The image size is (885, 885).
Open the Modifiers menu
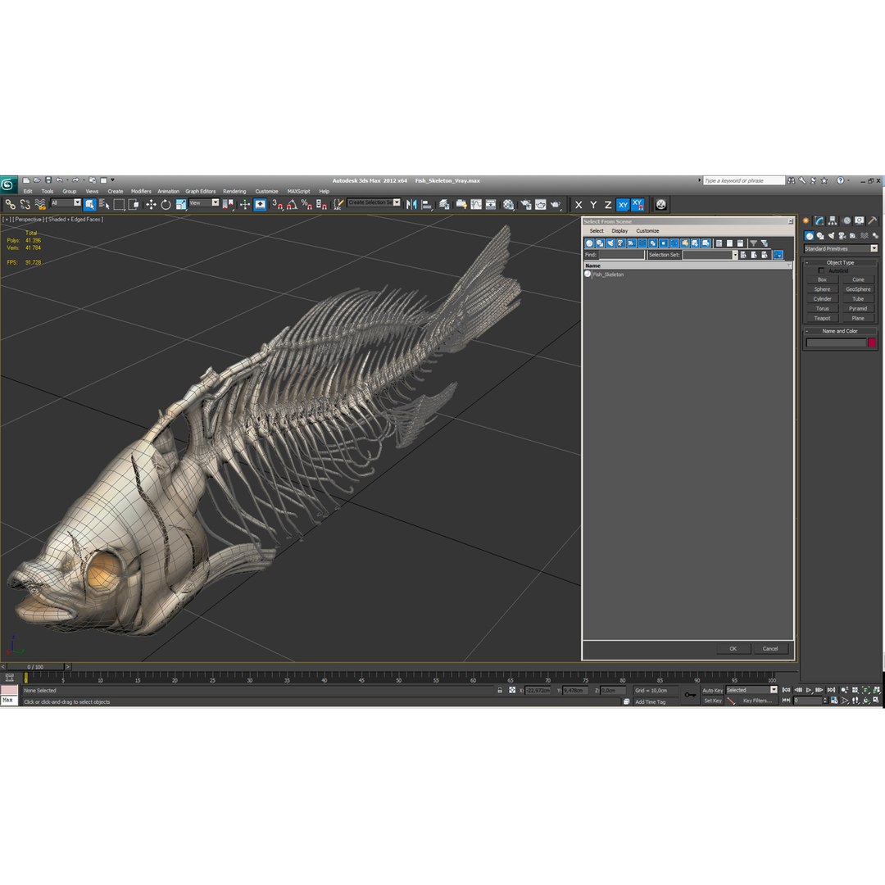point(141,191)
